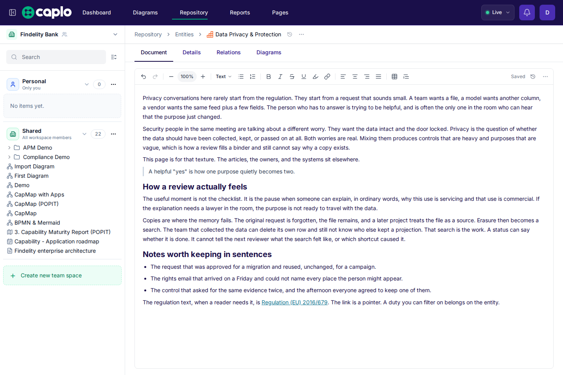Toggle italic formatting
This screenshot has width=563, height=375.
[280, 77]
